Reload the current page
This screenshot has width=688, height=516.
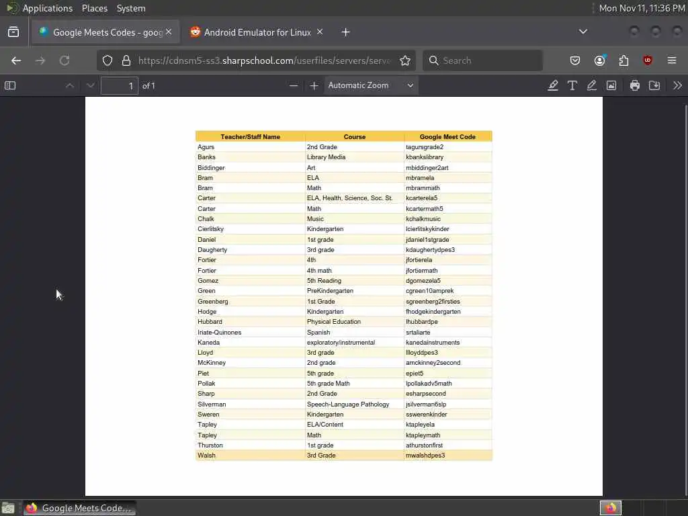click(64, 60)
